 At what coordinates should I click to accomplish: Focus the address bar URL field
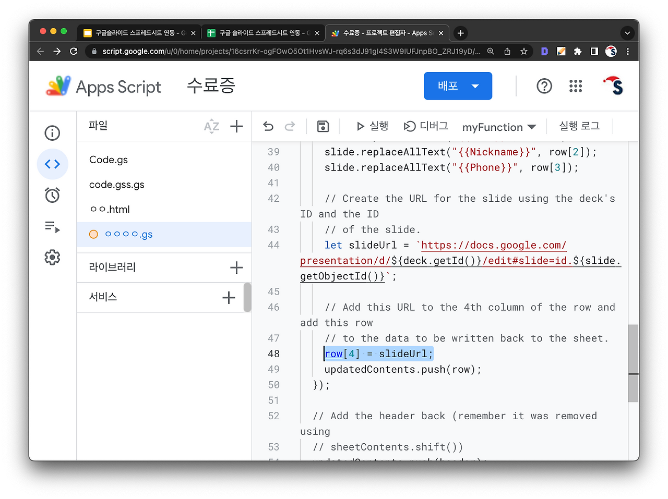click(x=291, y=51)
